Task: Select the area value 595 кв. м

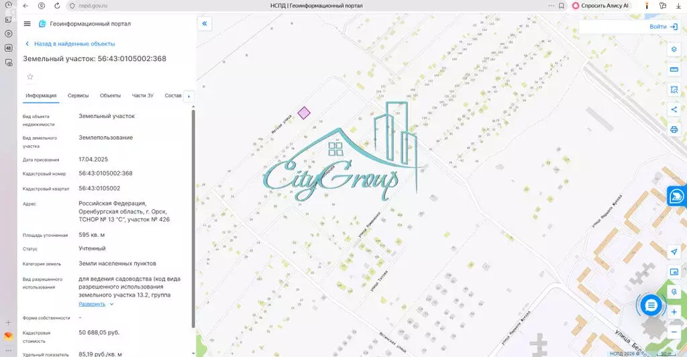Action: pos(91,235)
